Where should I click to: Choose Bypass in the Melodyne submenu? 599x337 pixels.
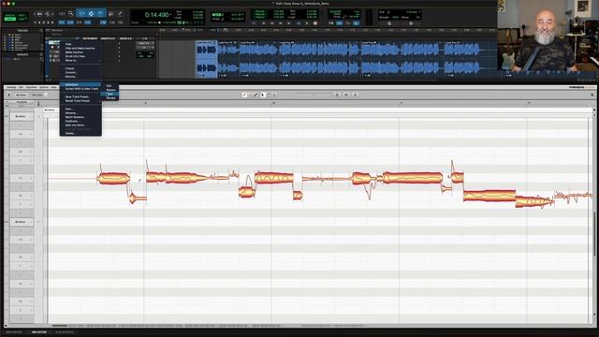pyautogui.click(x=110, y=90)
